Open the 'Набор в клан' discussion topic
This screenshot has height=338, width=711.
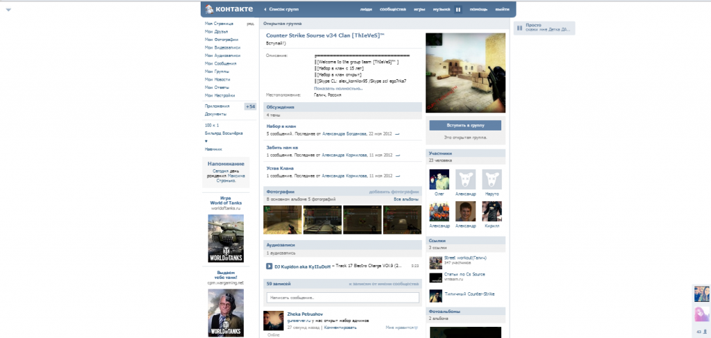coord(281,126)
